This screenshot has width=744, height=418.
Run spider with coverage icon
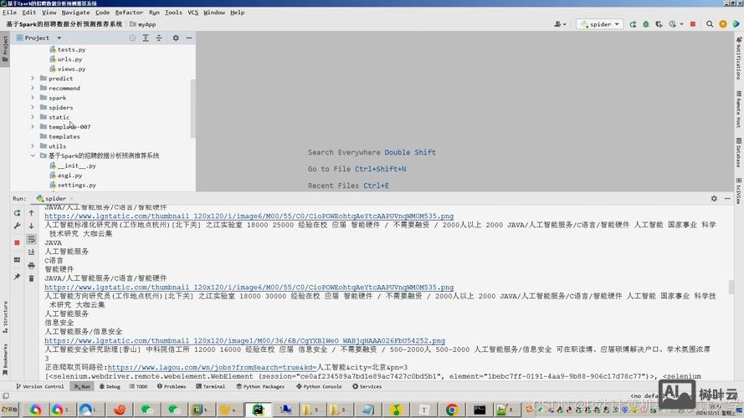tap(659, 24)
